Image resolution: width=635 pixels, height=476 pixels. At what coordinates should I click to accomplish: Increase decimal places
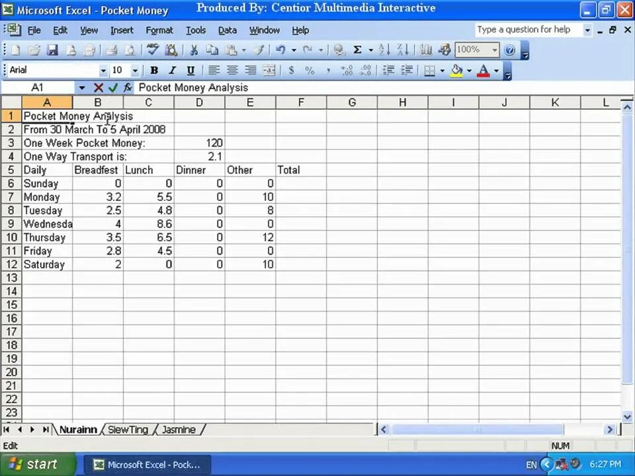(347, 71)
